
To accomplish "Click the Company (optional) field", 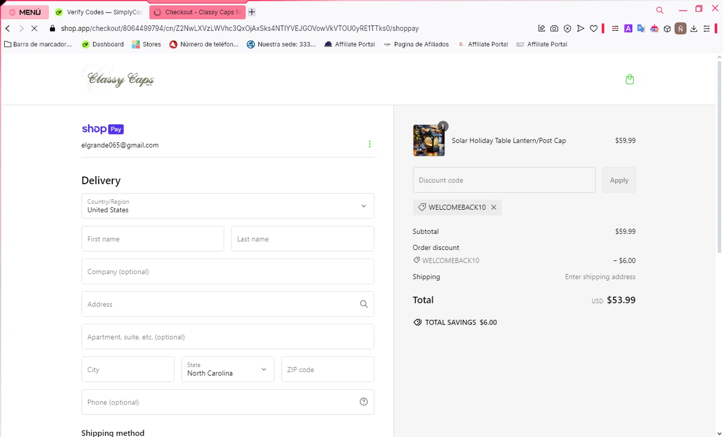I will [228, 272].
